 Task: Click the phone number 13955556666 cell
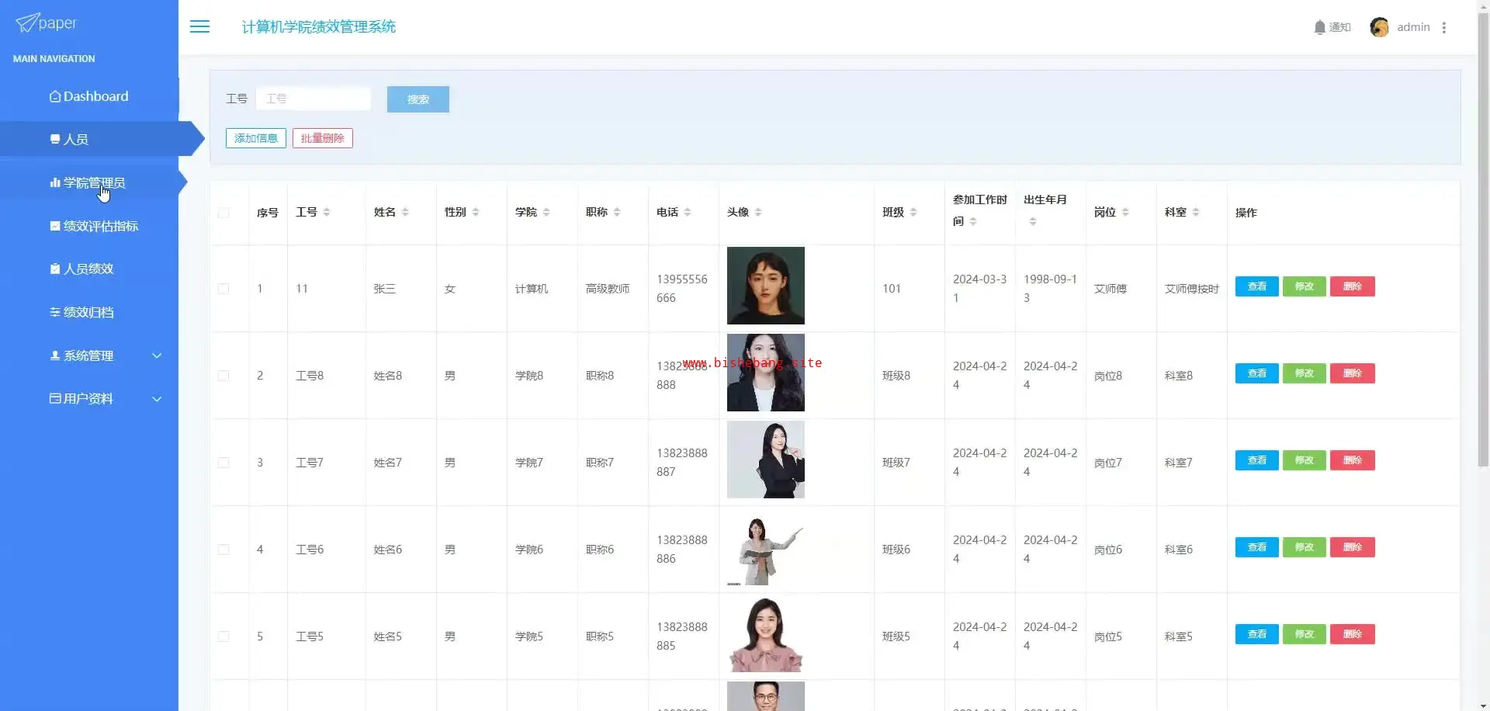682,289
